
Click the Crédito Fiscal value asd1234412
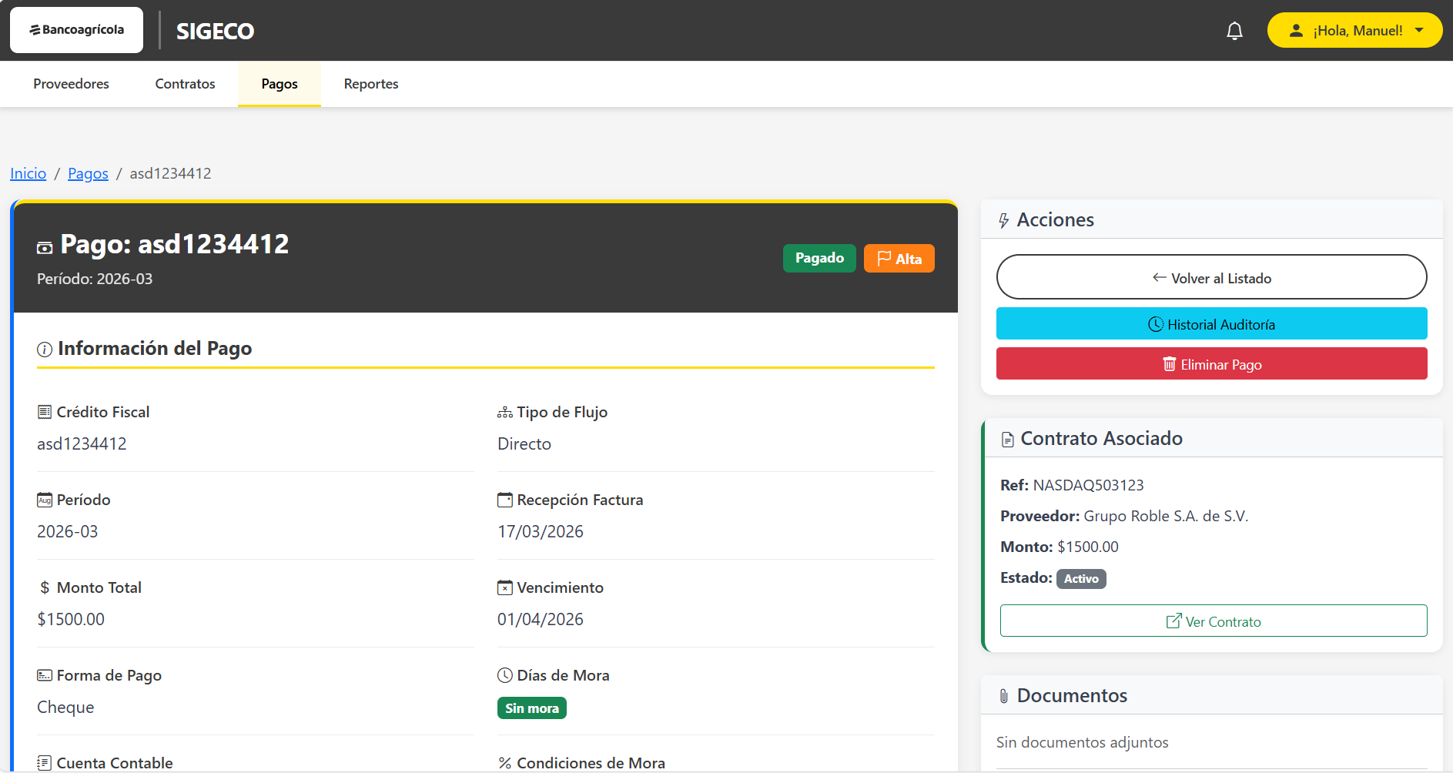point(82,443)
